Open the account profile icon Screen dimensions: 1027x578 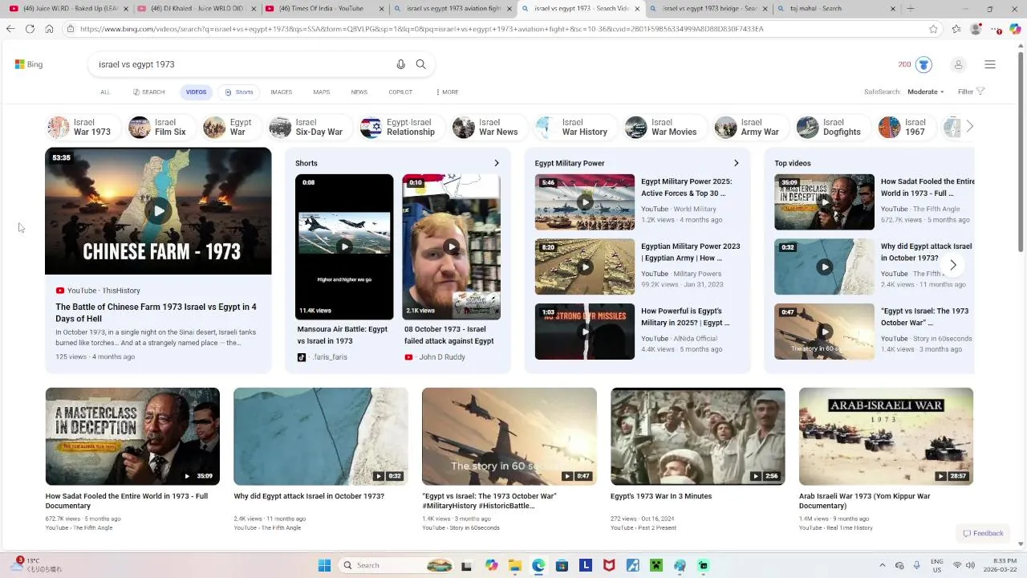point(958,64)
